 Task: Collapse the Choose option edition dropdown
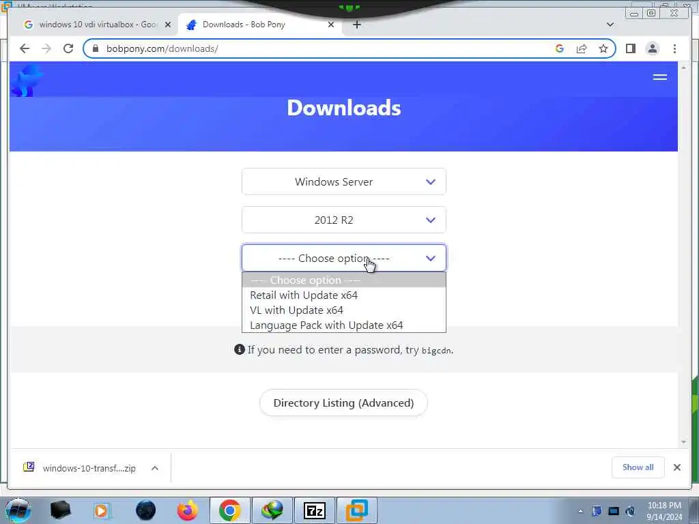[344, 258]
